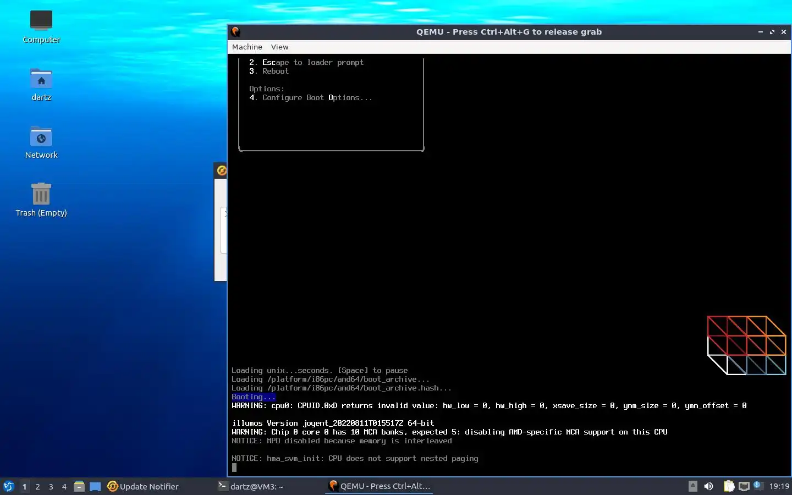Viewport: 792px width, 495px height.
Task: Click the colorful cube logo in the QEMU console
Action: tap(746, 345)
